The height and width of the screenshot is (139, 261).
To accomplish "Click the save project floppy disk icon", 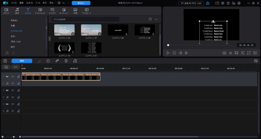I will click(59, 3).
